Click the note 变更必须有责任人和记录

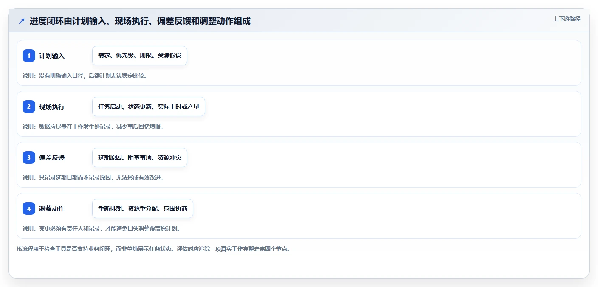69,228
